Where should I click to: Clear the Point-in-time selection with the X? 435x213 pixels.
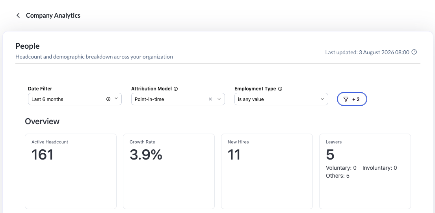click(210, 99)
